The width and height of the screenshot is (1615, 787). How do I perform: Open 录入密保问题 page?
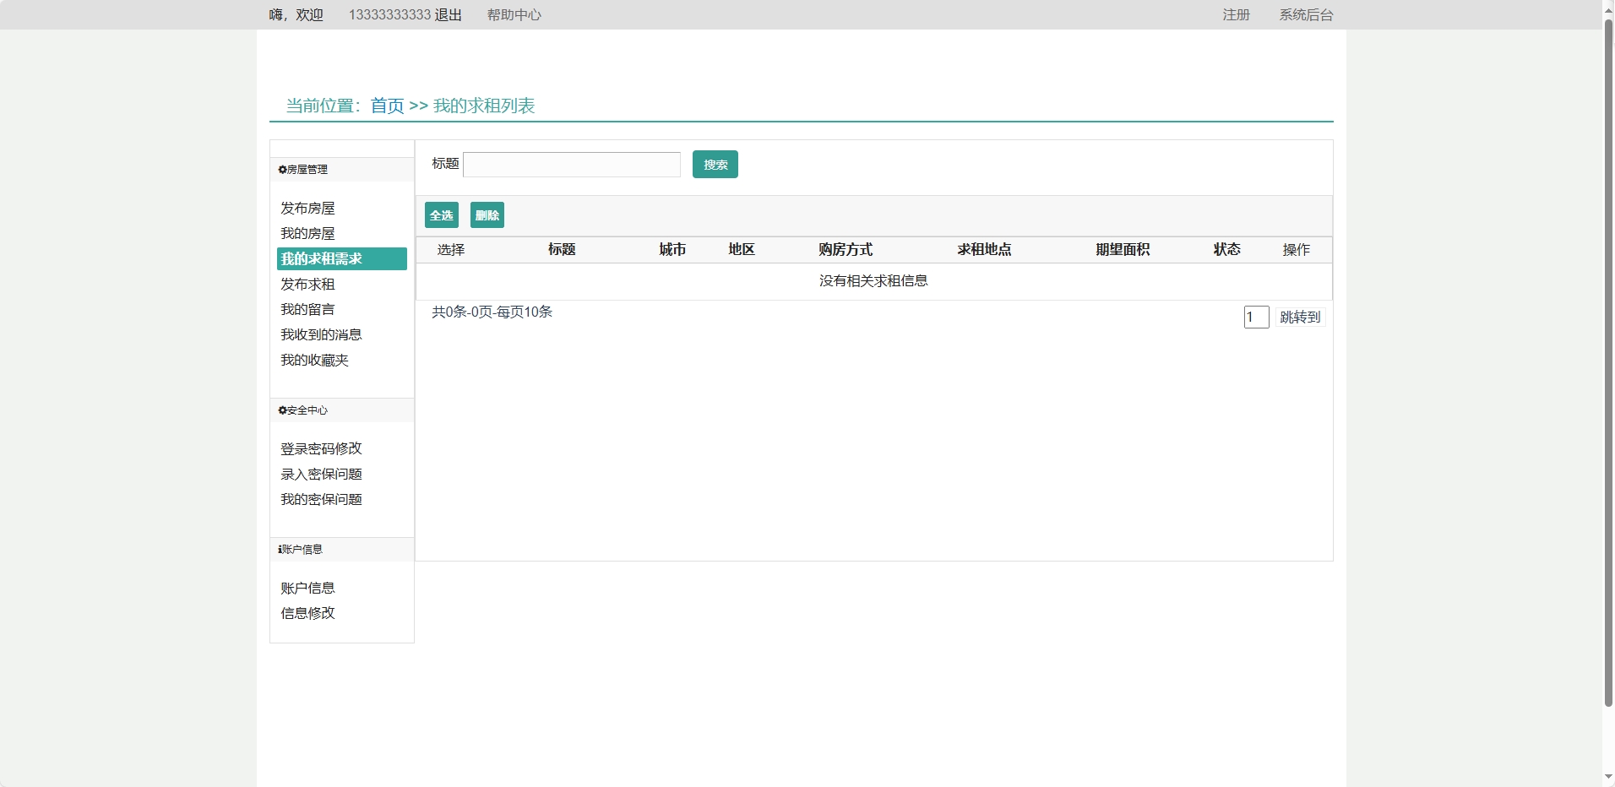tap(321, 475)
